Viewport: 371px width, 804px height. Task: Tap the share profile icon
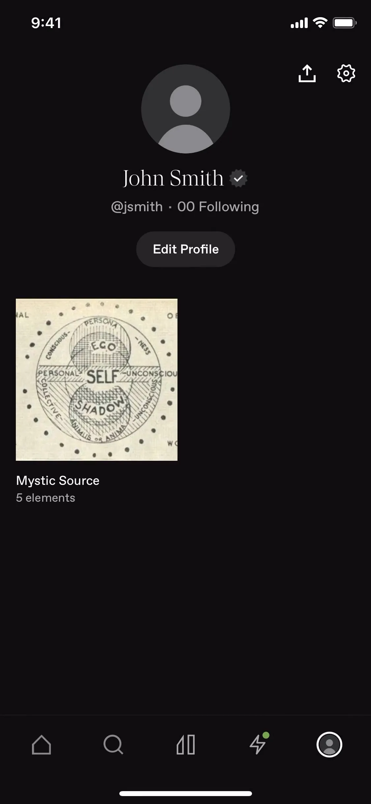(307, 73)
